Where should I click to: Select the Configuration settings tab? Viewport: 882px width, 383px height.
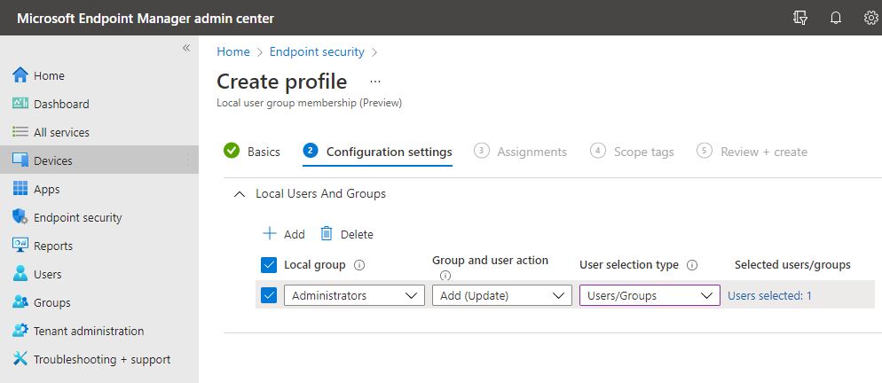click(377, 152)
